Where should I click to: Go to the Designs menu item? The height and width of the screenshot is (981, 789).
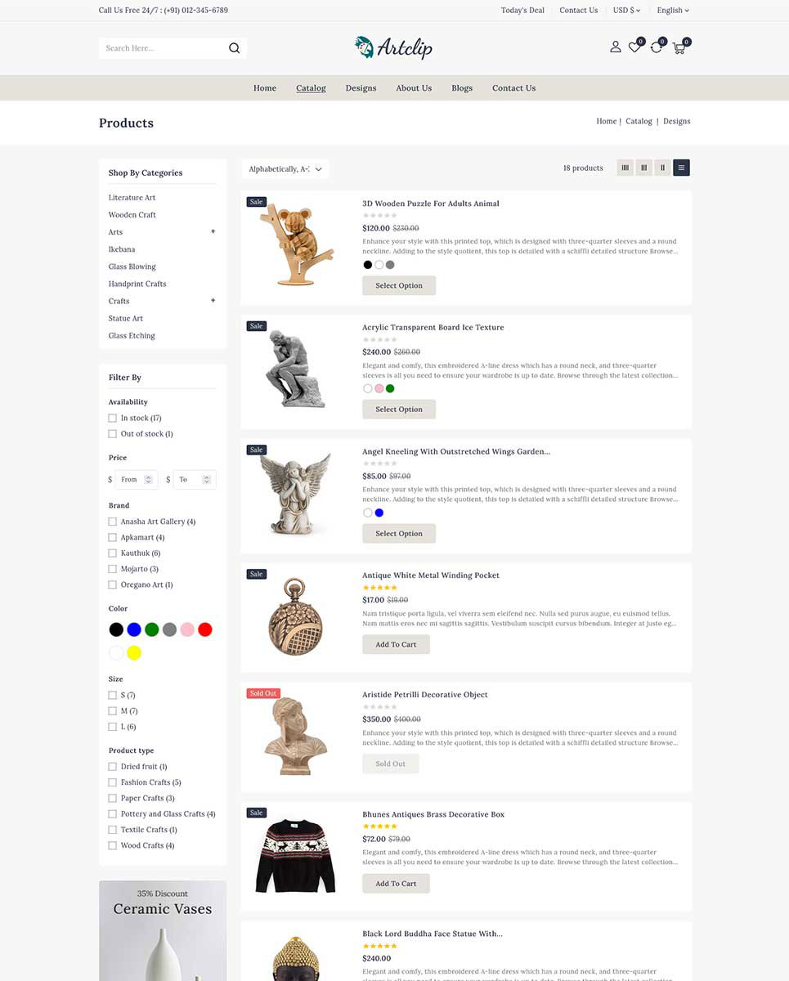pos(361,88)
